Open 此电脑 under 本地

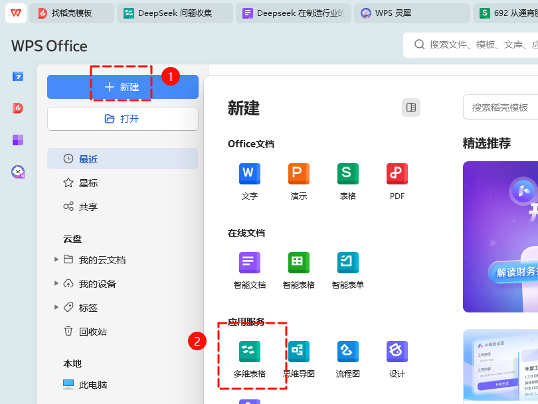pos(85,385)
